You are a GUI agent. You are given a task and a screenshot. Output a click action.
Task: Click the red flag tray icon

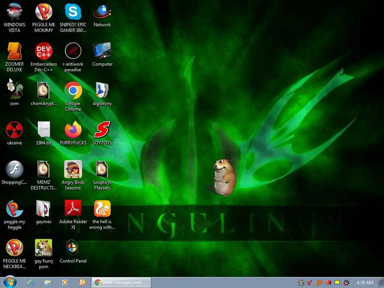coord(328,283)
